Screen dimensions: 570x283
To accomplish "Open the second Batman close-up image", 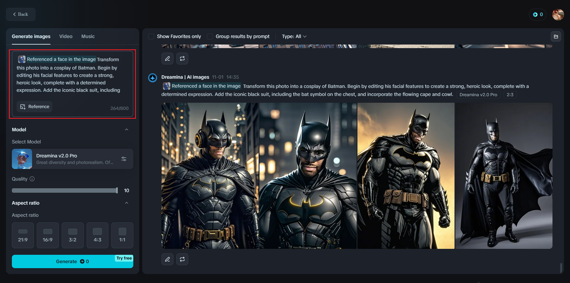I will point(308,176).
